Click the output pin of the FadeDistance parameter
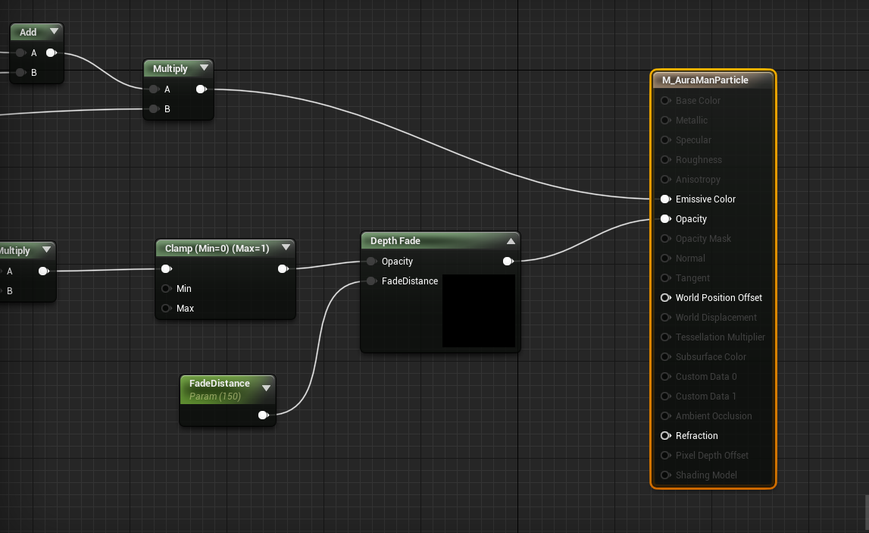869x533 pixels. tap(264, 415)
